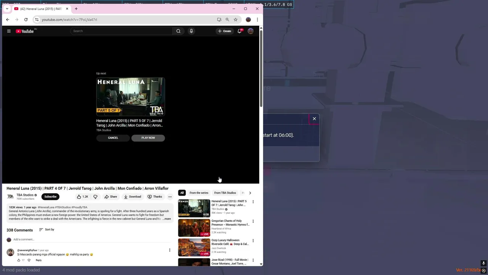488x275 pixels.
Task: Close the Heneral Luna browser tab
Action: 67,8
